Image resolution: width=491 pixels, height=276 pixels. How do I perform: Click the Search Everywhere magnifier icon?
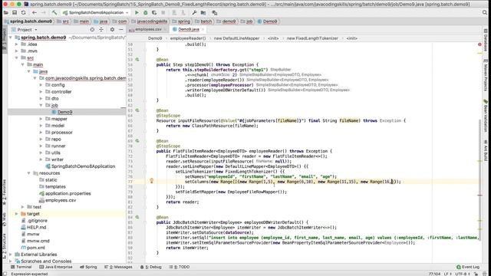[485, 12]
